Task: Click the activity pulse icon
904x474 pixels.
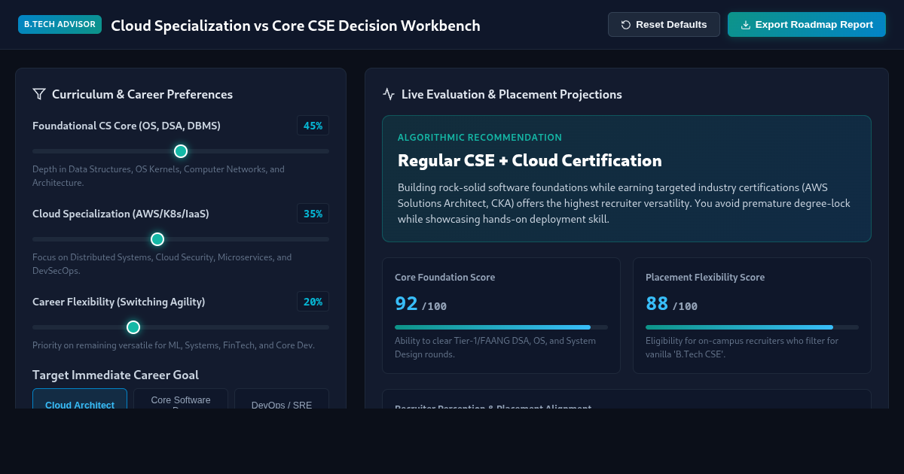Action: click(389, 94)
